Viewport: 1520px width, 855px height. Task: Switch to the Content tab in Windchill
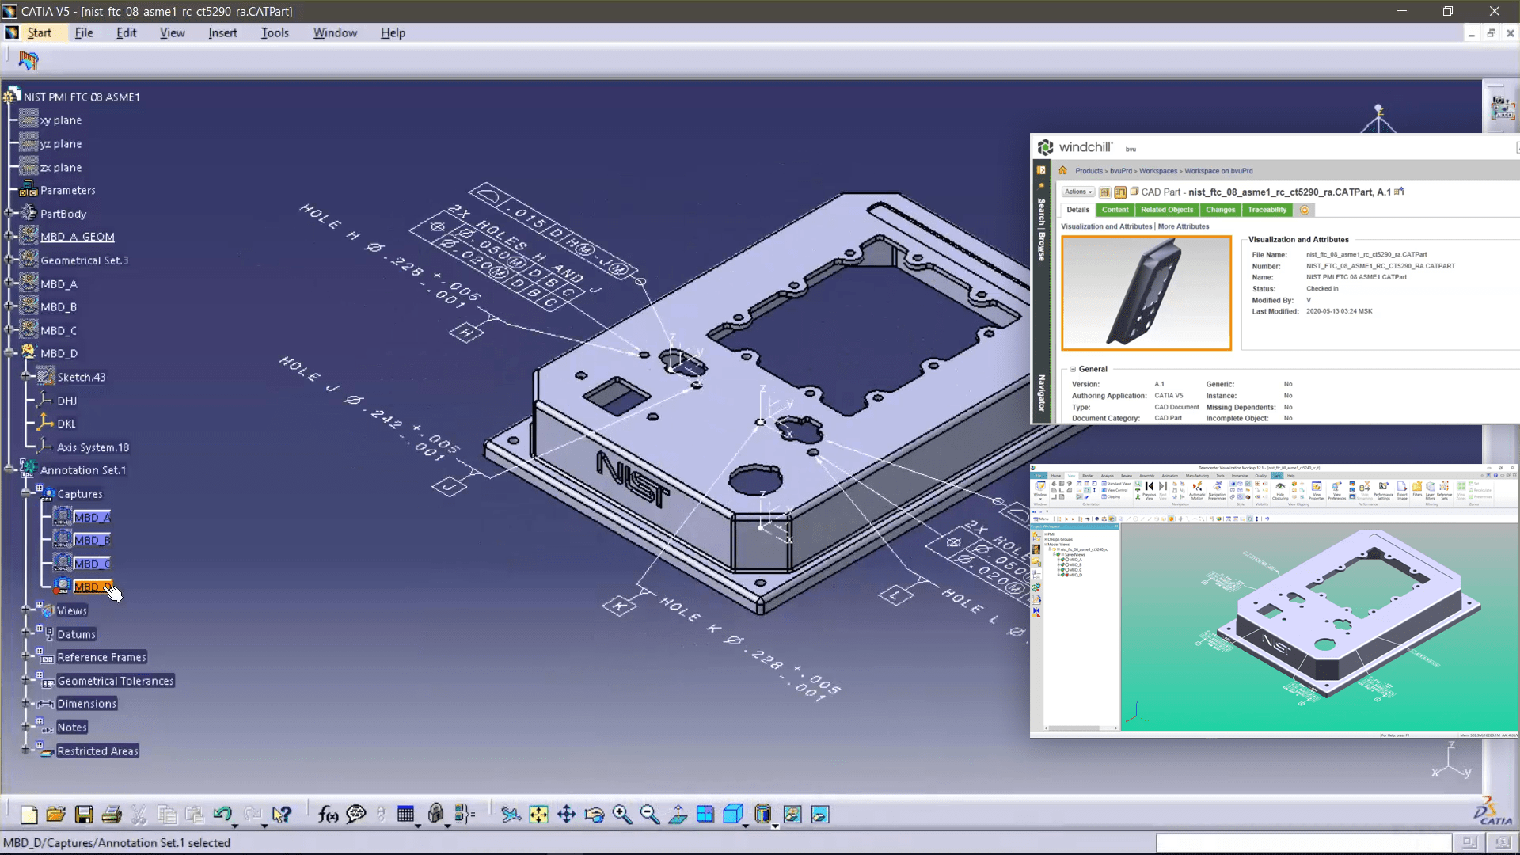coord(1115,210)
